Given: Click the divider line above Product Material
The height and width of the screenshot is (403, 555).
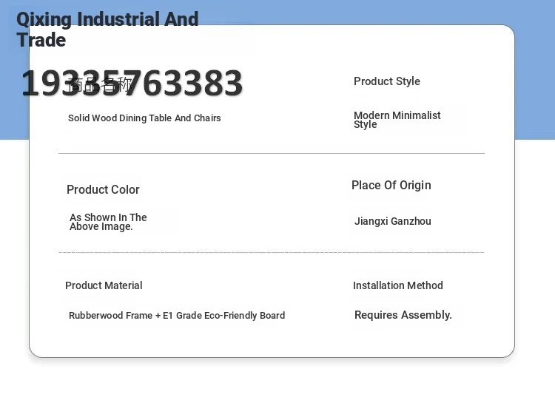Looking at the screenshot, I should click(271, 252).
